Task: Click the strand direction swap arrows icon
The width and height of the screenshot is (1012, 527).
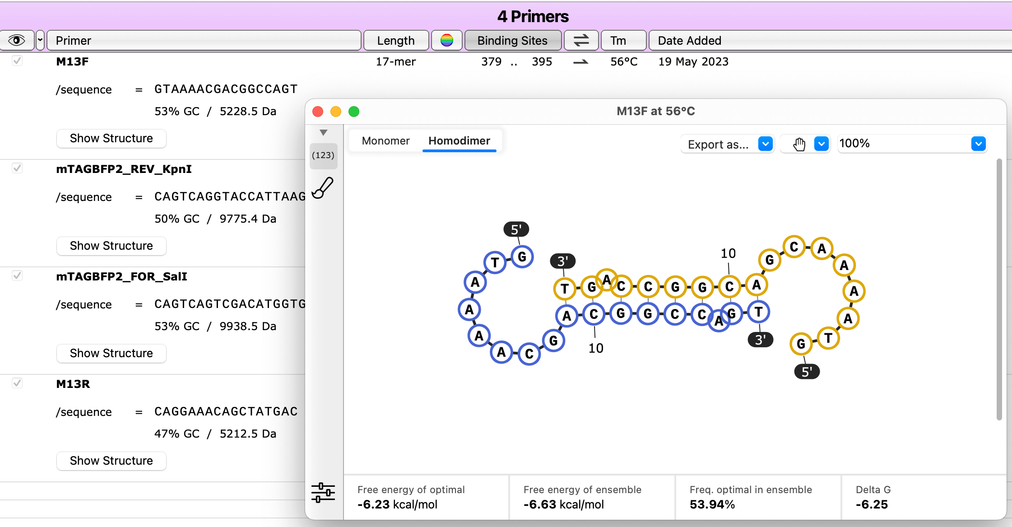Action: coord(580,40)
